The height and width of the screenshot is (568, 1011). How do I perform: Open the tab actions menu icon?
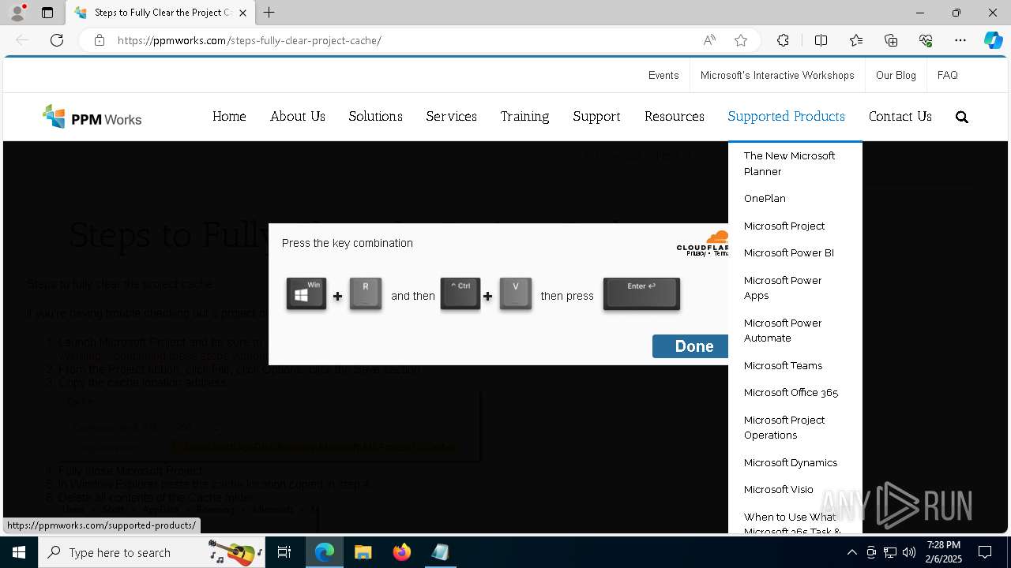pyautogui.click(x=47, y=13)
